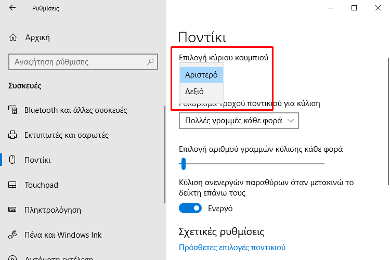
Task: Select Αριστερό in the dropdown list
Action: click(x=201, y=74)
